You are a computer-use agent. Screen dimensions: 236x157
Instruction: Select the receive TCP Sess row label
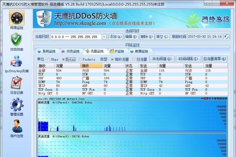pyautogui.click(x=45, y=89)
